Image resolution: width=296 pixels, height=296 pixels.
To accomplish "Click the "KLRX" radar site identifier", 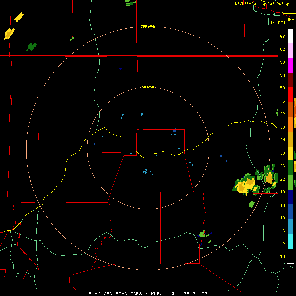I will coord(158,294).
